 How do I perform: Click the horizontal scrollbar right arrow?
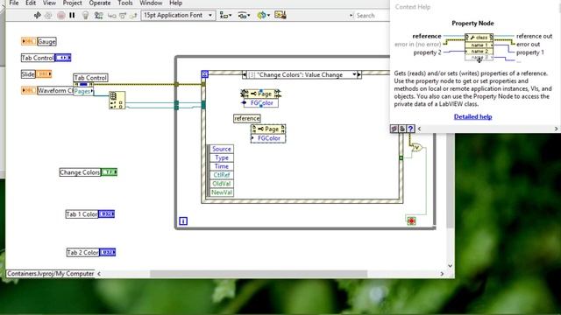(442, 274)
